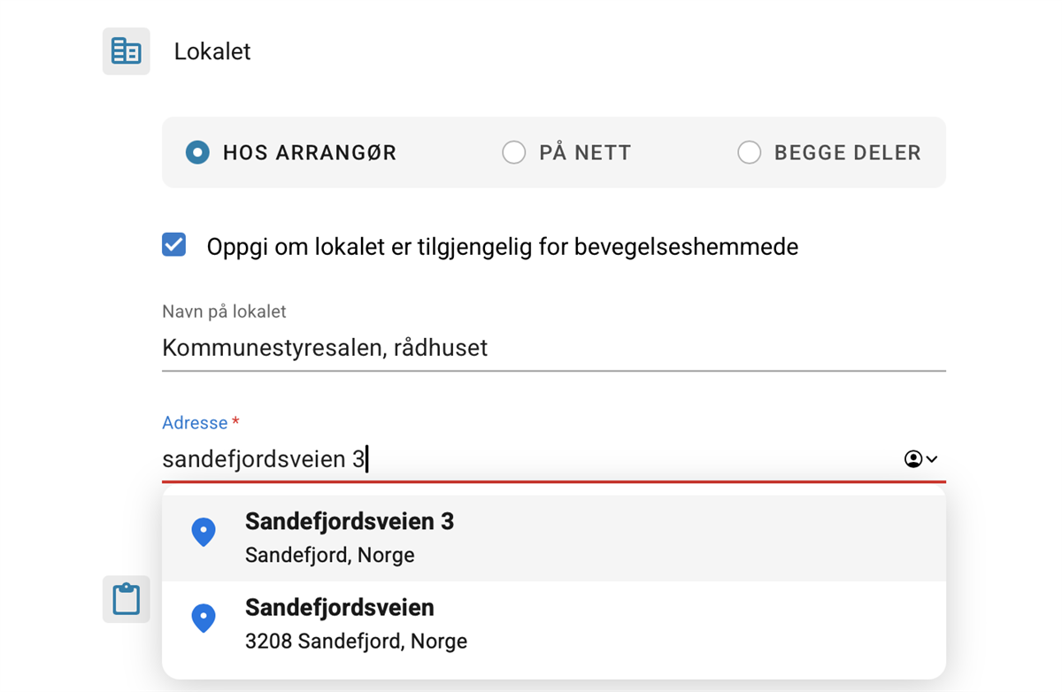
Task: Click the map pin beside 3208 Sandefjord
Action: 204,619
